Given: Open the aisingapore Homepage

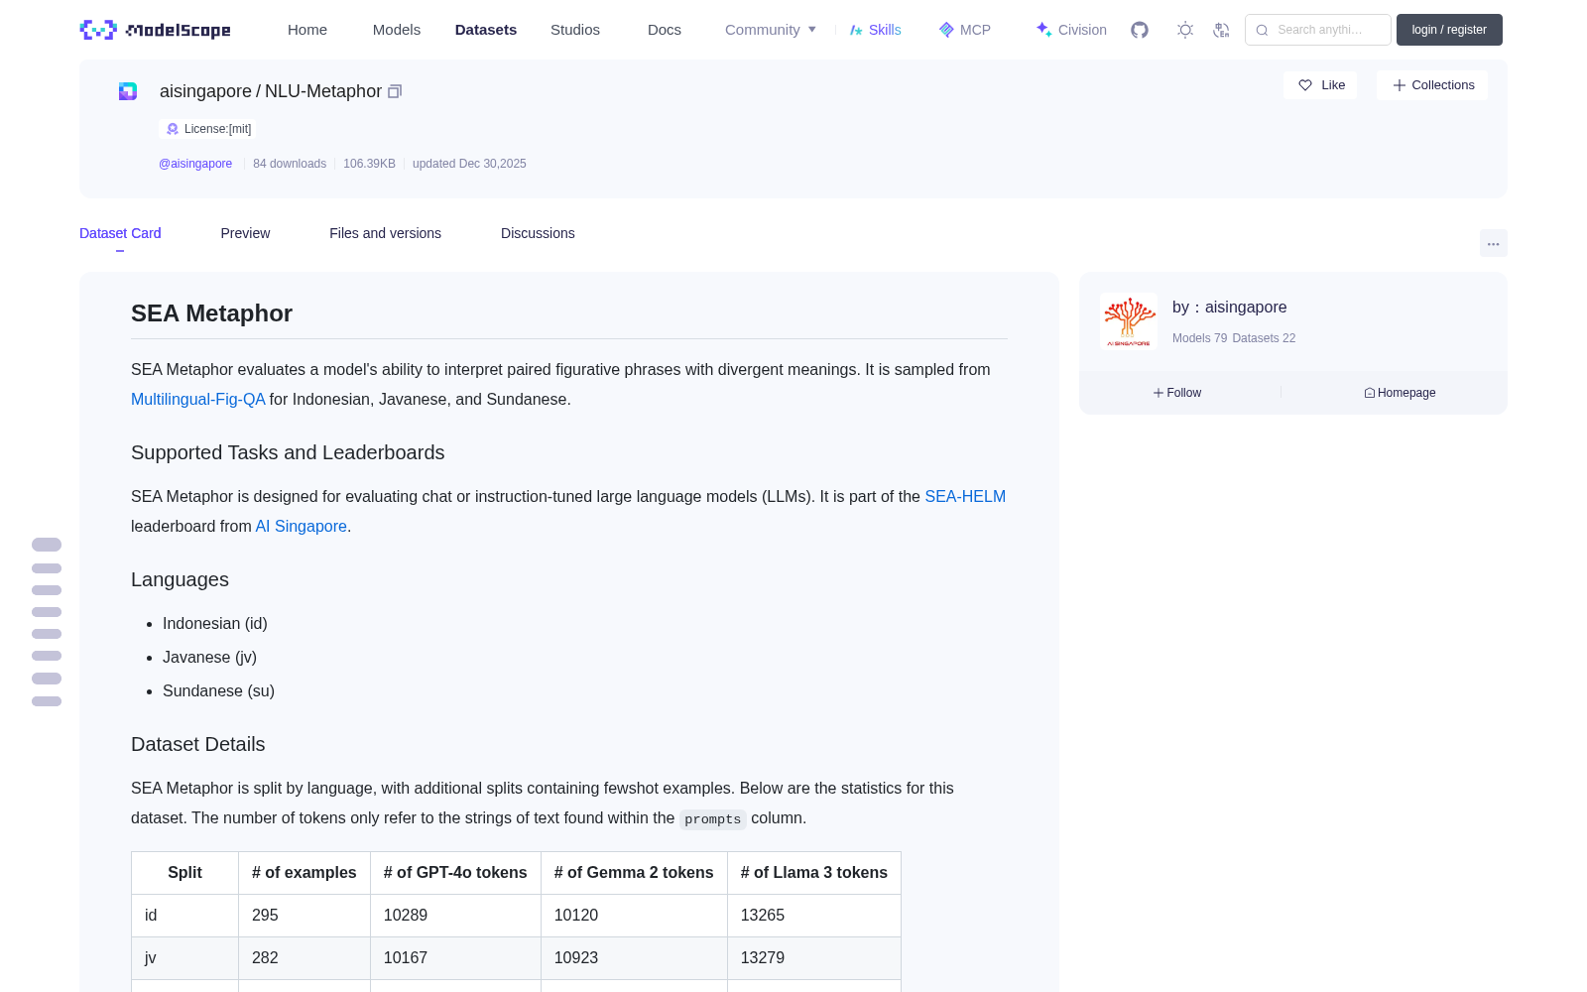Looking at the screenshot, I should [x=1400, y=393].
